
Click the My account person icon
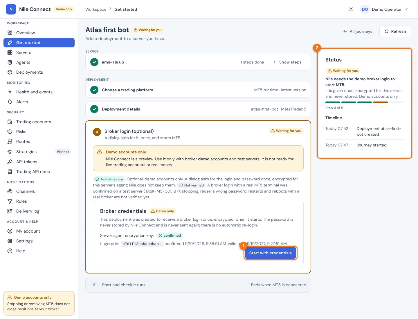tap(10, 231)
